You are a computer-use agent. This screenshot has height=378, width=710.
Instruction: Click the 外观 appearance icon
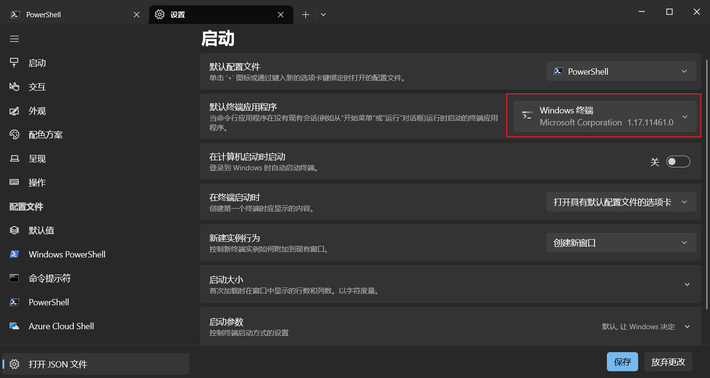pos(14,111)
